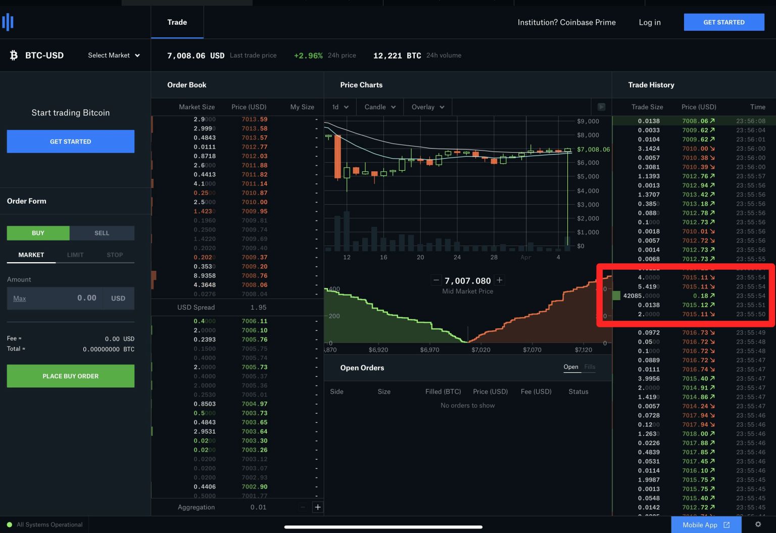Open the Overlay dropdown on the chart
776x533 pixels.
[x=427, y=107]
